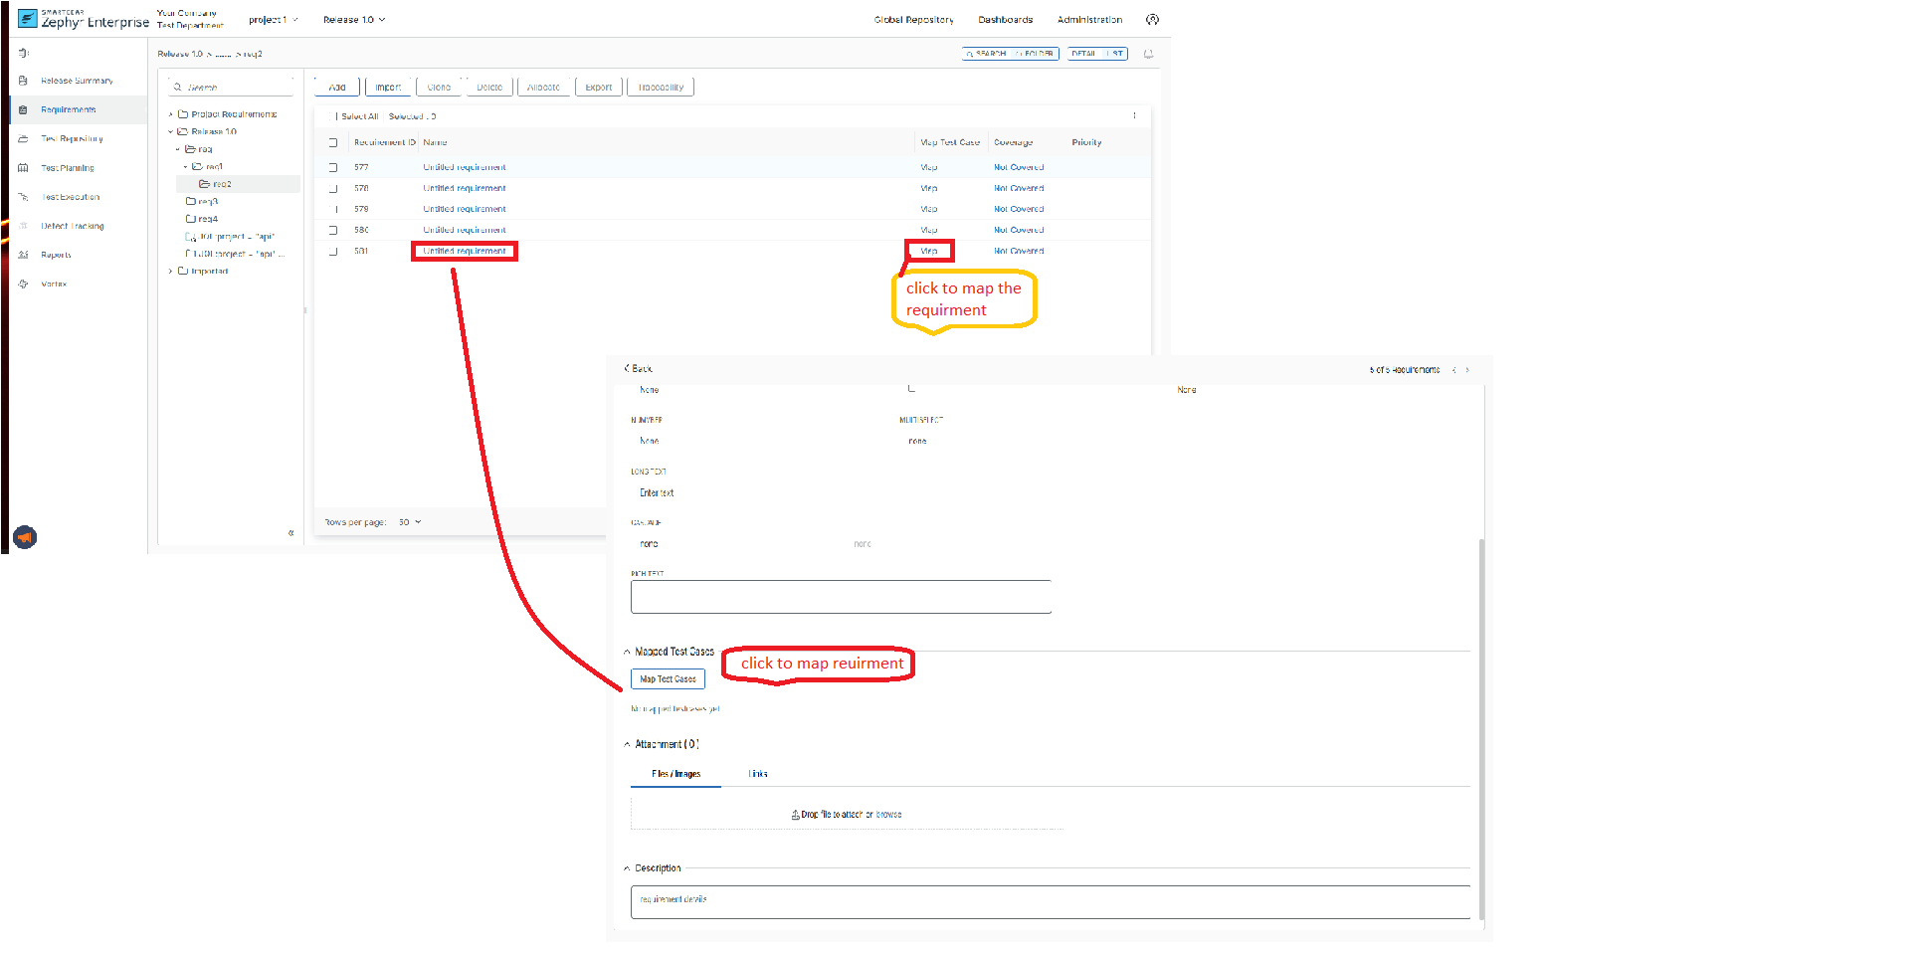Image resolution: width=1930 pixels, height=953 pixels.
Task: Tick the checkbox for requirement 577
Action: tap(333, 168)
